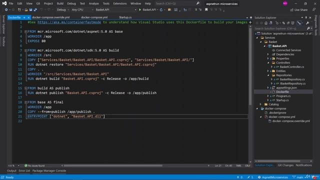This screenshot has width=320, height=180.
Task: Click the Visual Studio logo icon
Action: pos(4,3)
